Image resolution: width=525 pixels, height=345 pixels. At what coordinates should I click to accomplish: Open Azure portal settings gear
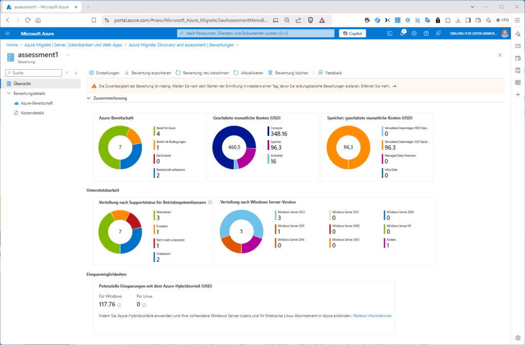[414, 33]
